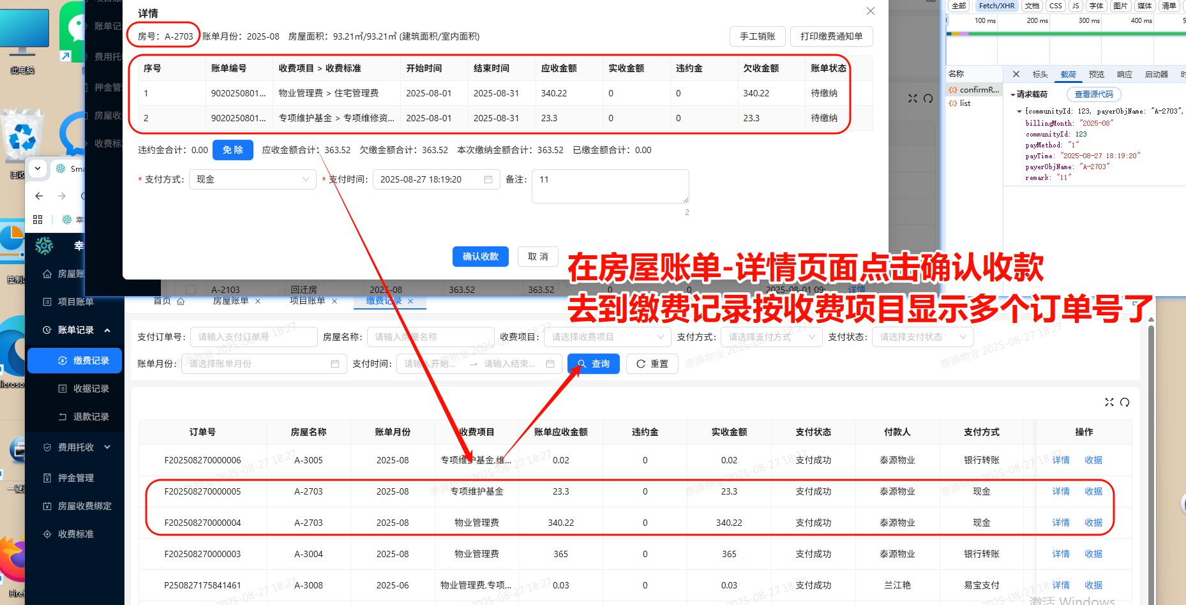Image resolution: width=1186 pixels, height=605 pixels.
Task: Click the refresh icon above payment records table
Action: point(1125,402)
